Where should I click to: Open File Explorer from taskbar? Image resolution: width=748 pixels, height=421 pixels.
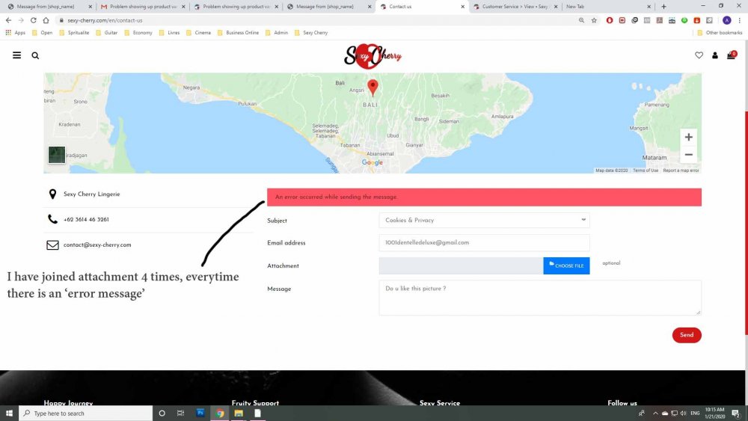[x=239, y=414]
